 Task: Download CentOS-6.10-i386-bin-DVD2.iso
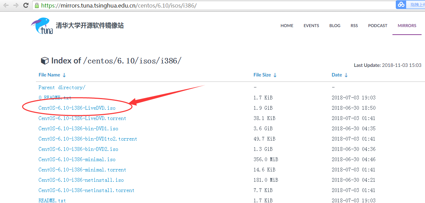78,149
